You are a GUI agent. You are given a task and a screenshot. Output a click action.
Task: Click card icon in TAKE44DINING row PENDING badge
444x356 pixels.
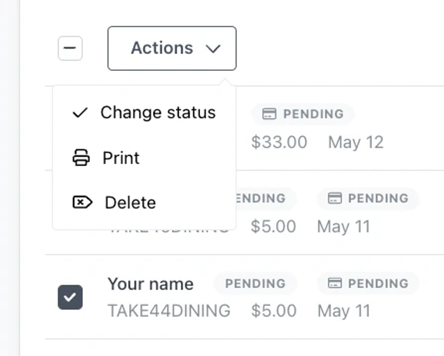pyautogui.click(x=335, y=283)
